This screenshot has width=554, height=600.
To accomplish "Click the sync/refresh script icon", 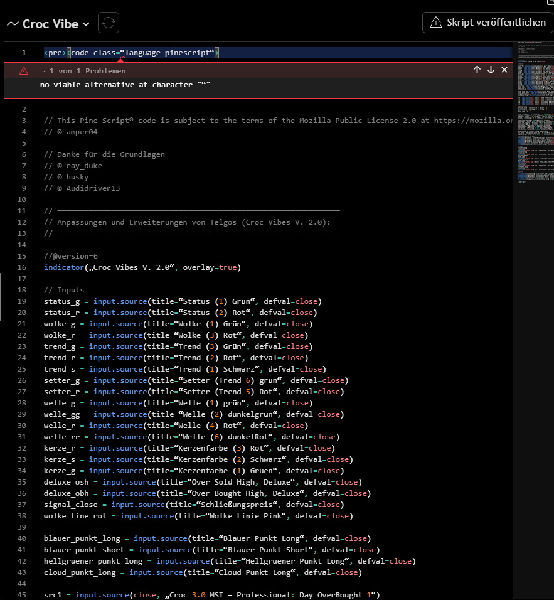I will pos(109,23).
